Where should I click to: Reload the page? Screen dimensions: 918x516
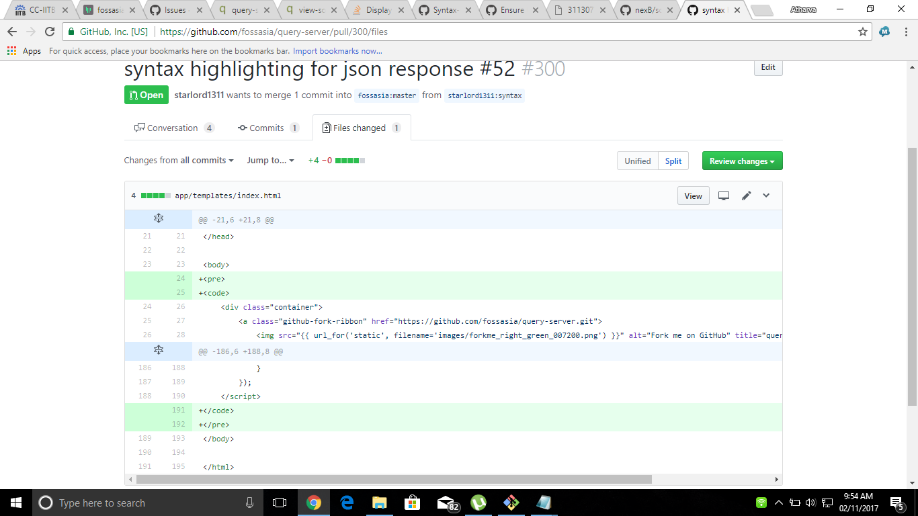point(50,32)
